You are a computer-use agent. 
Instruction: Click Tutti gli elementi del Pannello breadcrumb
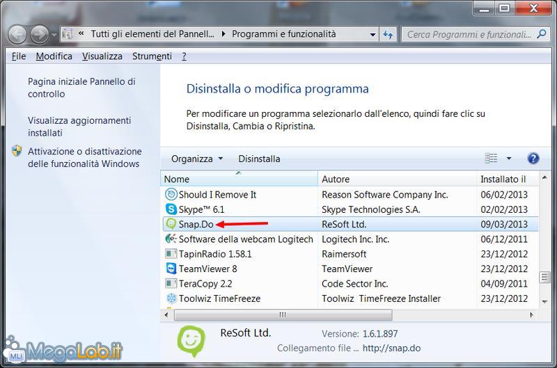point(152,34)
